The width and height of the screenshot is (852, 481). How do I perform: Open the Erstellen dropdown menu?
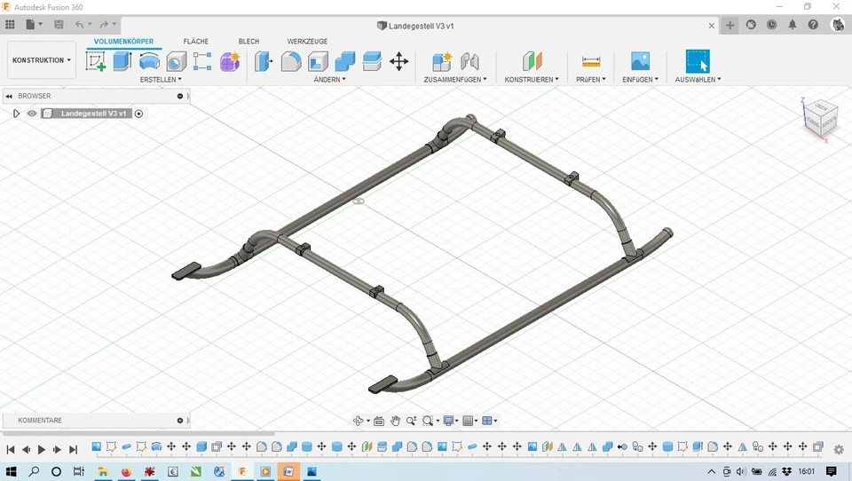coord(161,80)
